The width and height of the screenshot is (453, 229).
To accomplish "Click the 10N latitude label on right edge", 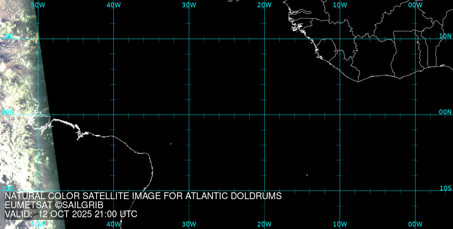I will pos(445,36).
